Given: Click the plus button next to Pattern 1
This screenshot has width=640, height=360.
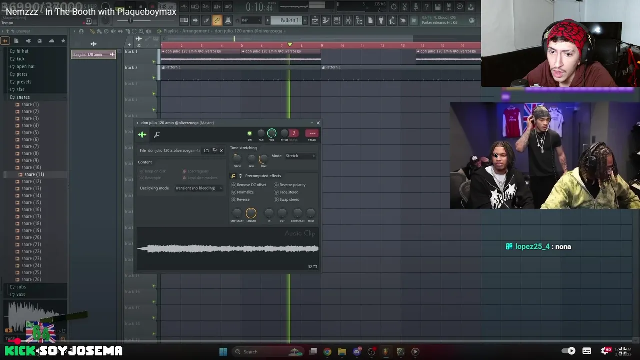Looking at the screenshot, I should click(305, 20).
